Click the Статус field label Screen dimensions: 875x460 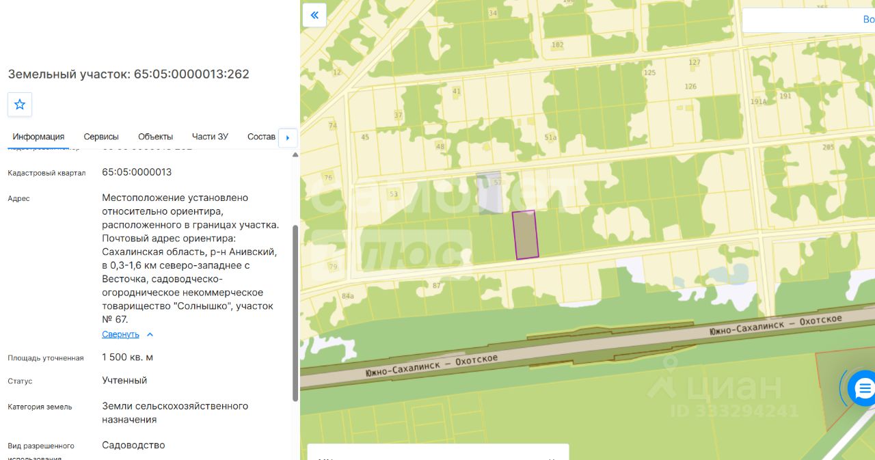click(20, 381)
